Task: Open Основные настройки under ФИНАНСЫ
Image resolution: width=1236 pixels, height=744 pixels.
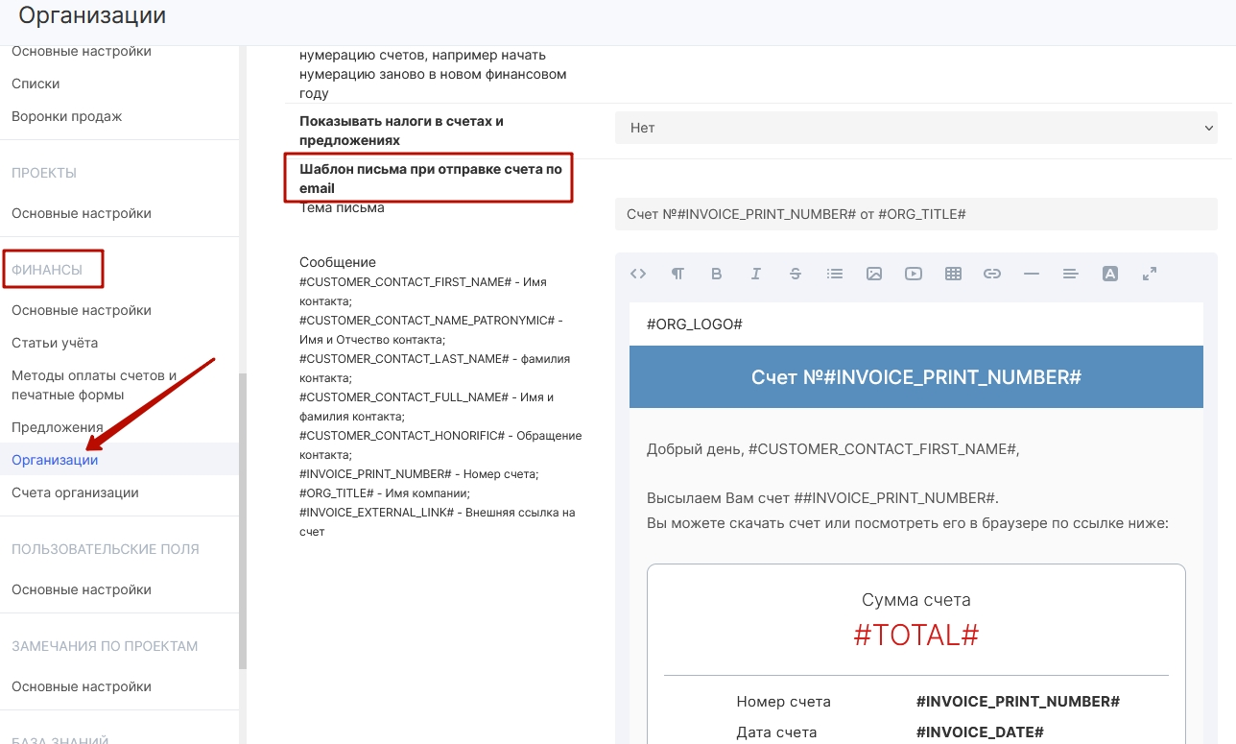Action: [82, 310]
